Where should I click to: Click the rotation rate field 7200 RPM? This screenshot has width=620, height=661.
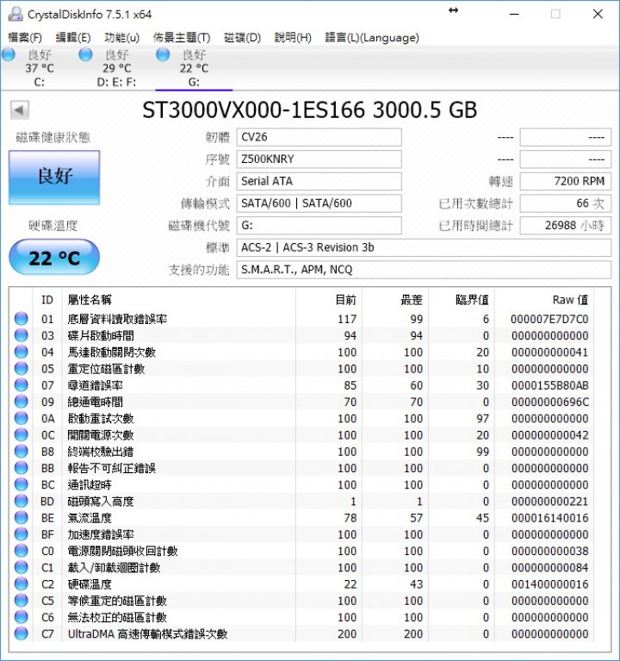(566, 181)
